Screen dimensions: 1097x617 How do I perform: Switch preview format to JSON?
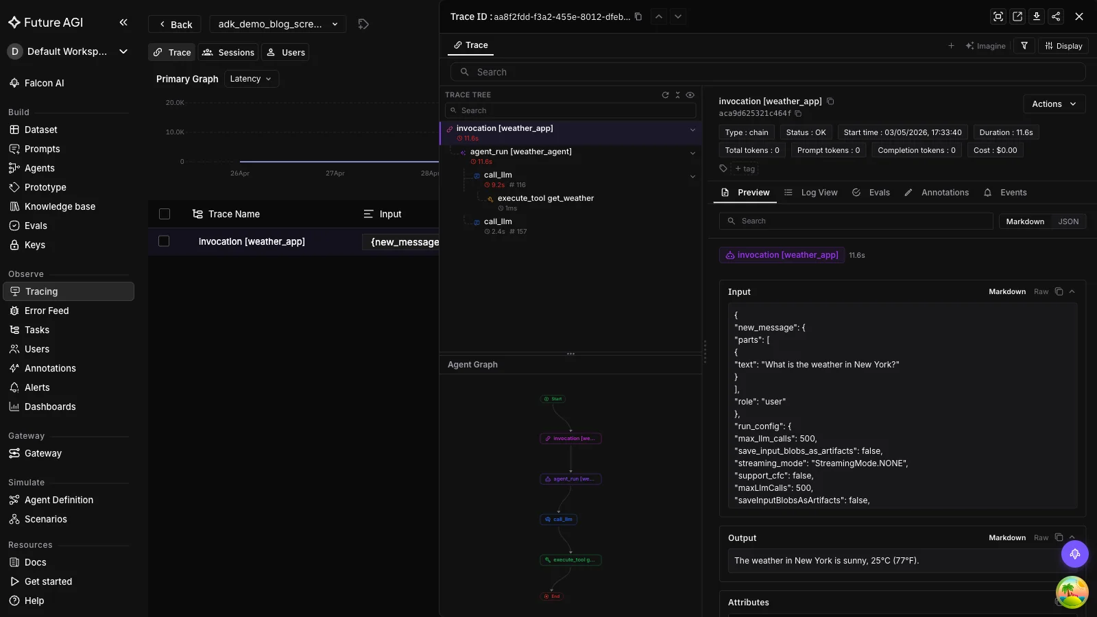(1068, 221)
